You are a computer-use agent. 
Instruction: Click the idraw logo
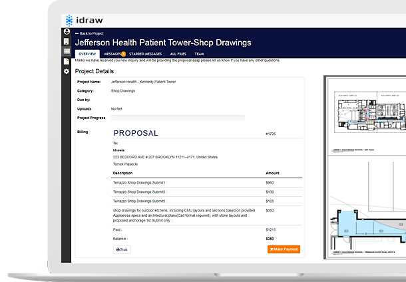tap(84, 21)
